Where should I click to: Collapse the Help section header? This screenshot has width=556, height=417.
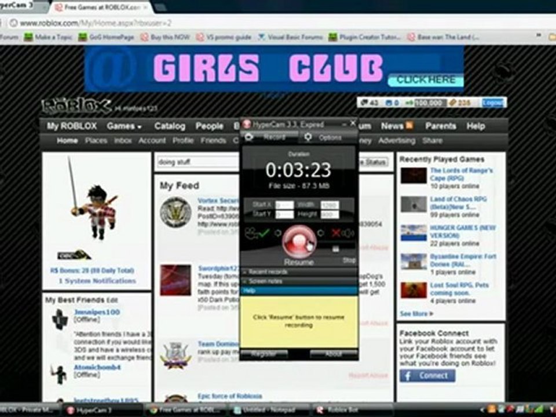[x=299, y=291]
